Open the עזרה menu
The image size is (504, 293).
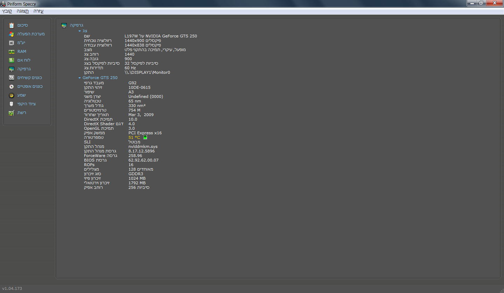click(x=38, y=11)
